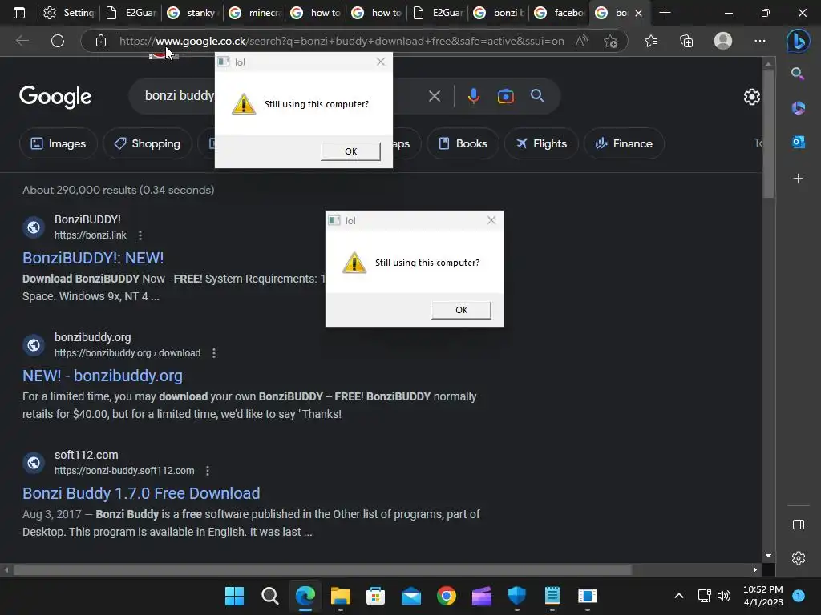Switch to the facebook search tab

pos(560,13)
